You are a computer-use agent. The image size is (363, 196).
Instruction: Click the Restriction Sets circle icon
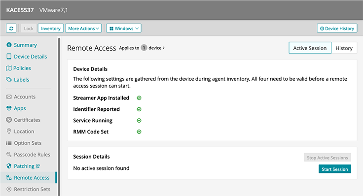click(x=9, y=189)
